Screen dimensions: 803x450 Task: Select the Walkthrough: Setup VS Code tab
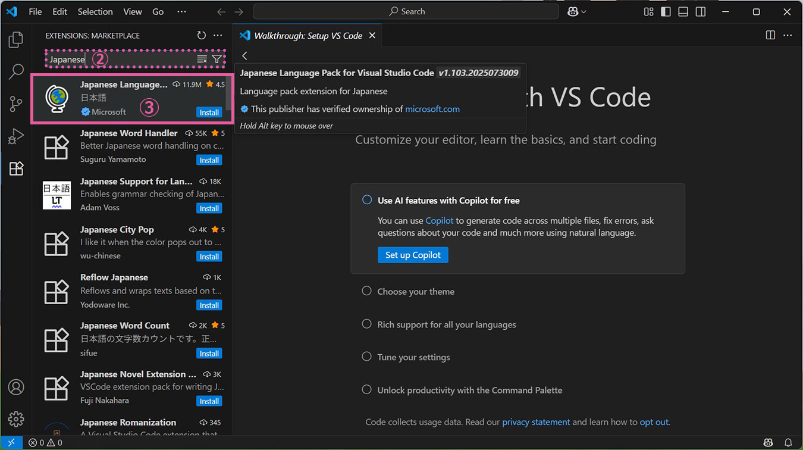308,36
